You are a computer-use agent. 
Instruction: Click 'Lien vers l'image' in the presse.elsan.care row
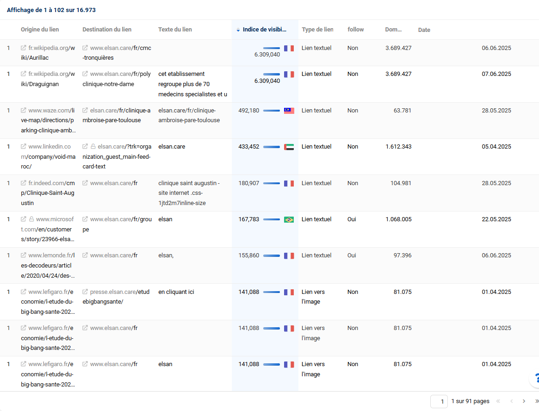point(313,297)
